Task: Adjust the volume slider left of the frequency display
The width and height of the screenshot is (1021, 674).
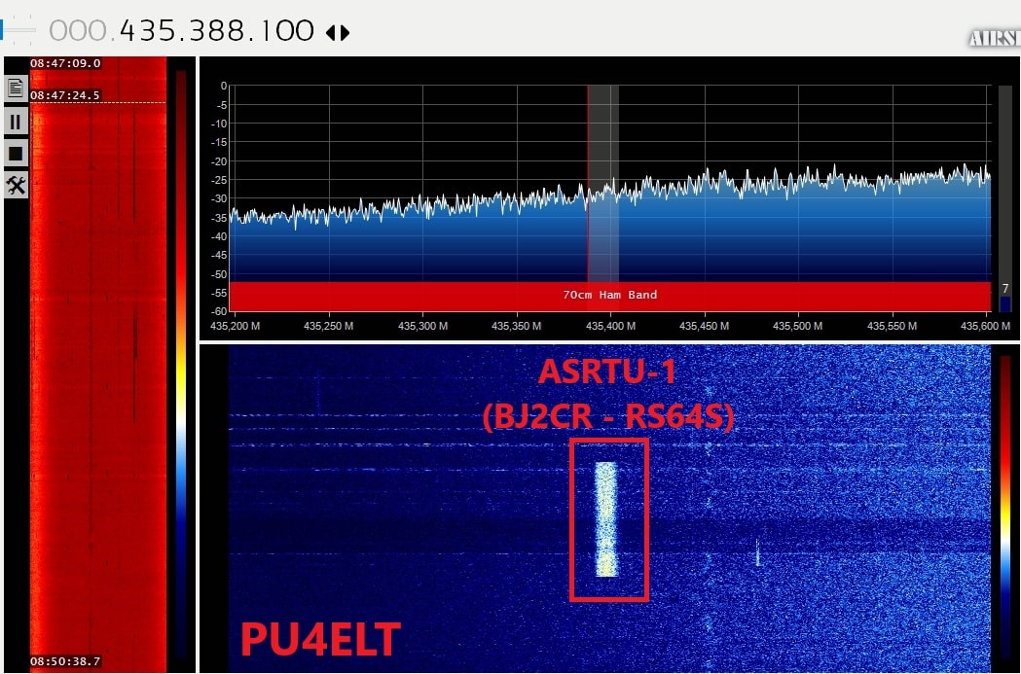Action: click(x=18, y=30)
